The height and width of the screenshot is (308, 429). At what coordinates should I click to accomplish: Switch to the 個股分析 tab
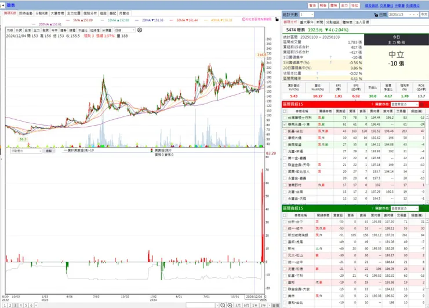[90, 13]
